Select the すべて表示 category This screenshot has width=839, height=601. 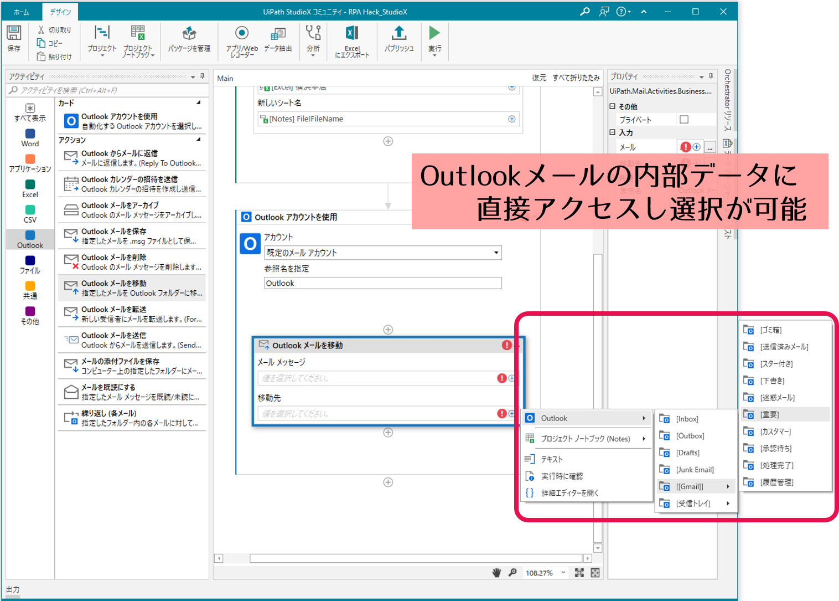[30, 112]
